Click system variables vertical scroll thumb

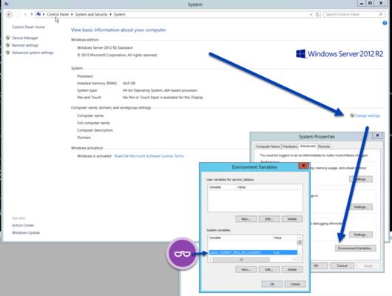click(x=300, y=243)
